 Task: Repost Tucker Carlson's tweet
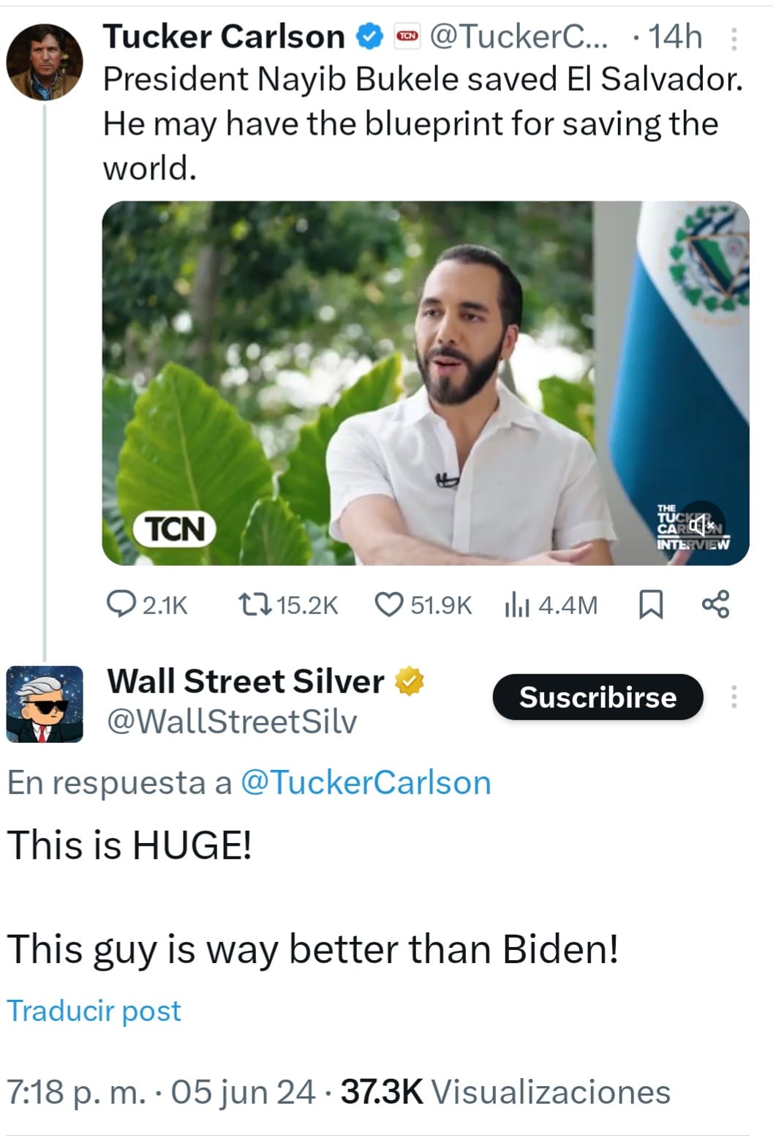click(x=288, y=605)
